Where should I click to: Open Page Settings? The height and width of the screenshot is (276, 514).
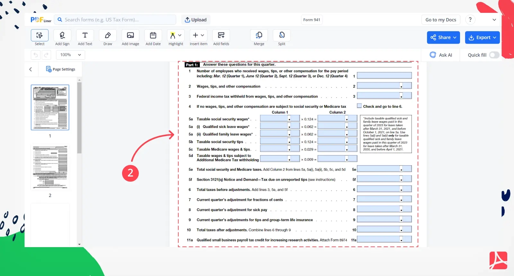(x=60, y=69)
